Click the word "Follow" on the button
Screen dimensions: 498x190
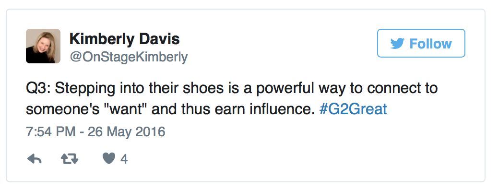[430, 44]
